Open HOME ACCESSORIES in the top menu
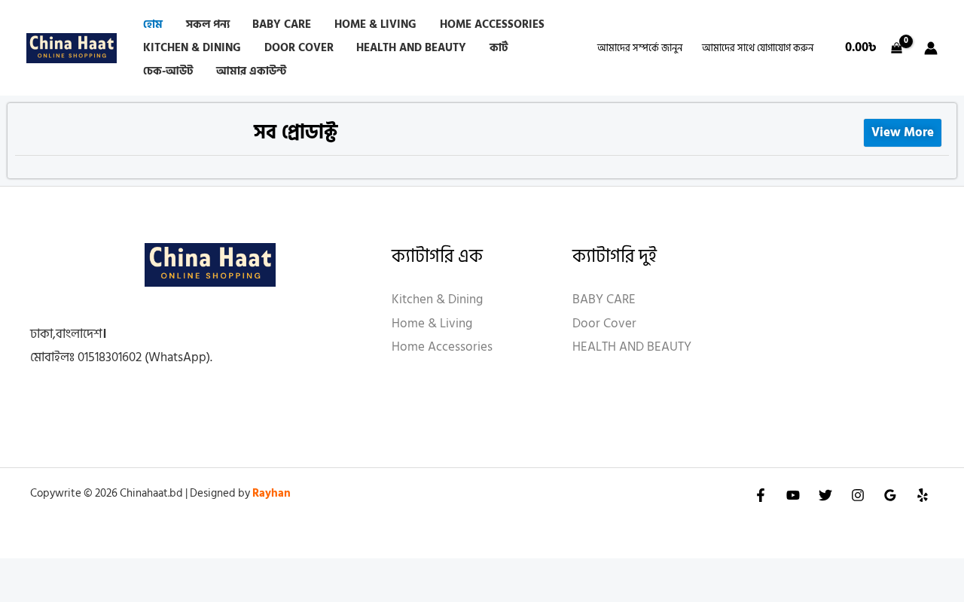The height and width of the screenshot is (602, 964). tap(492, 25)
